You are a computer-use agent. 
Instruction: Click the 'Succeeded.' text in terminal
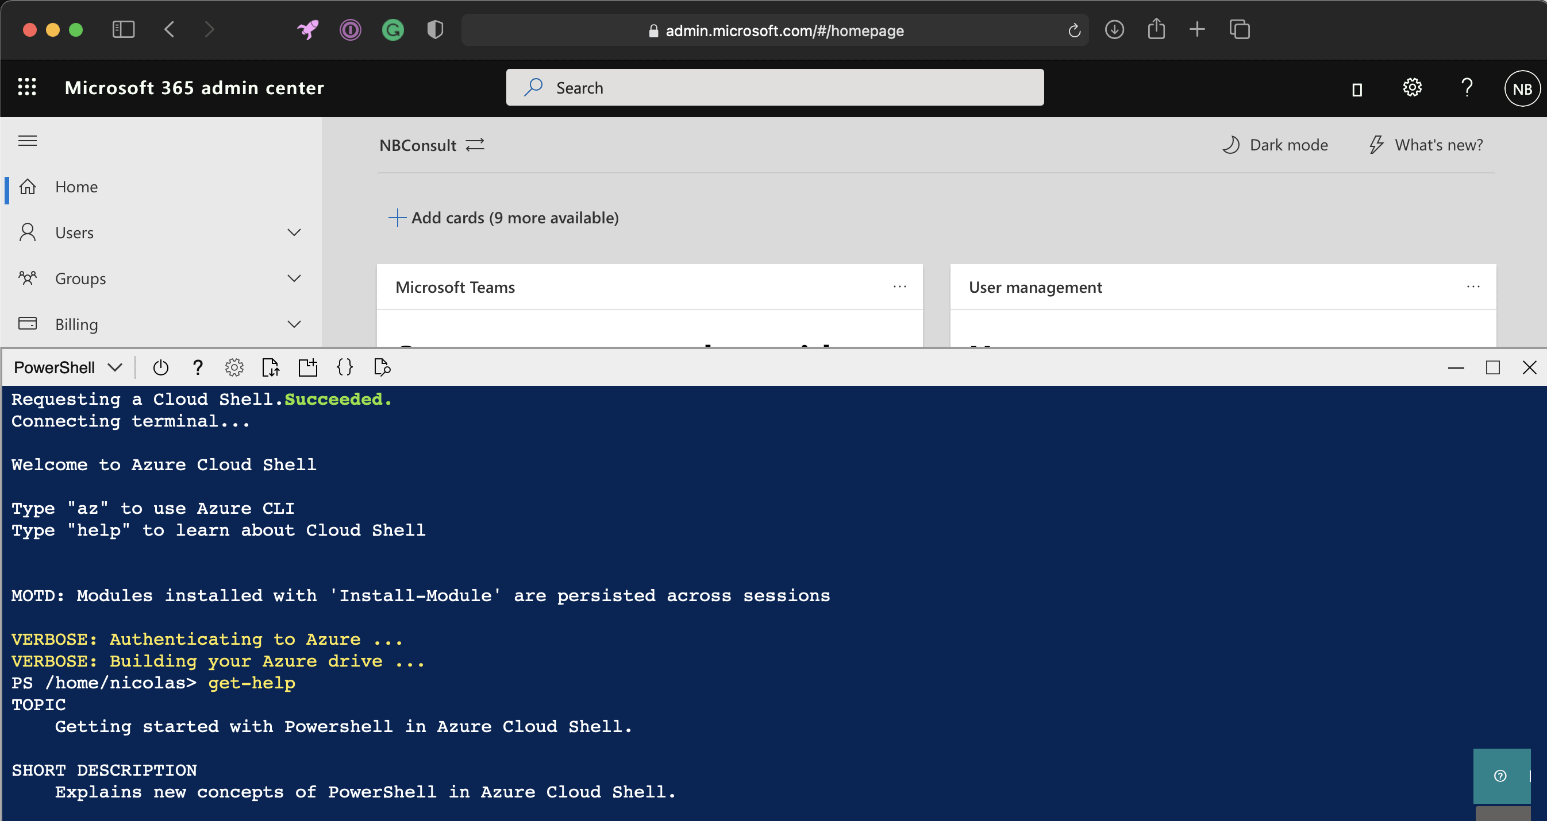click(338, 399)
